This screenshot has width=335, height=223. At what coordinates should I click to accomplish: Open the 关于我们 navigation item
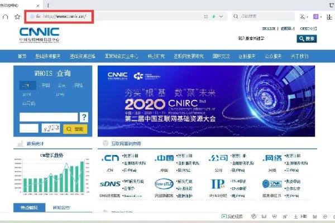tap(299, 56)
